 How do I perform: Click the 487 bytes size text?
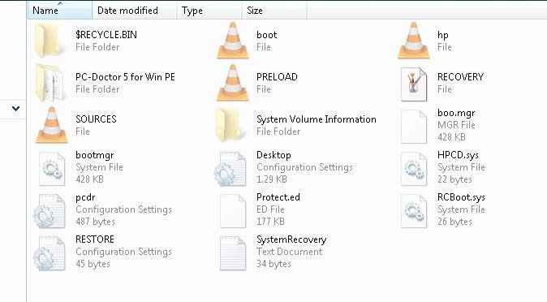tap(95, 222)
